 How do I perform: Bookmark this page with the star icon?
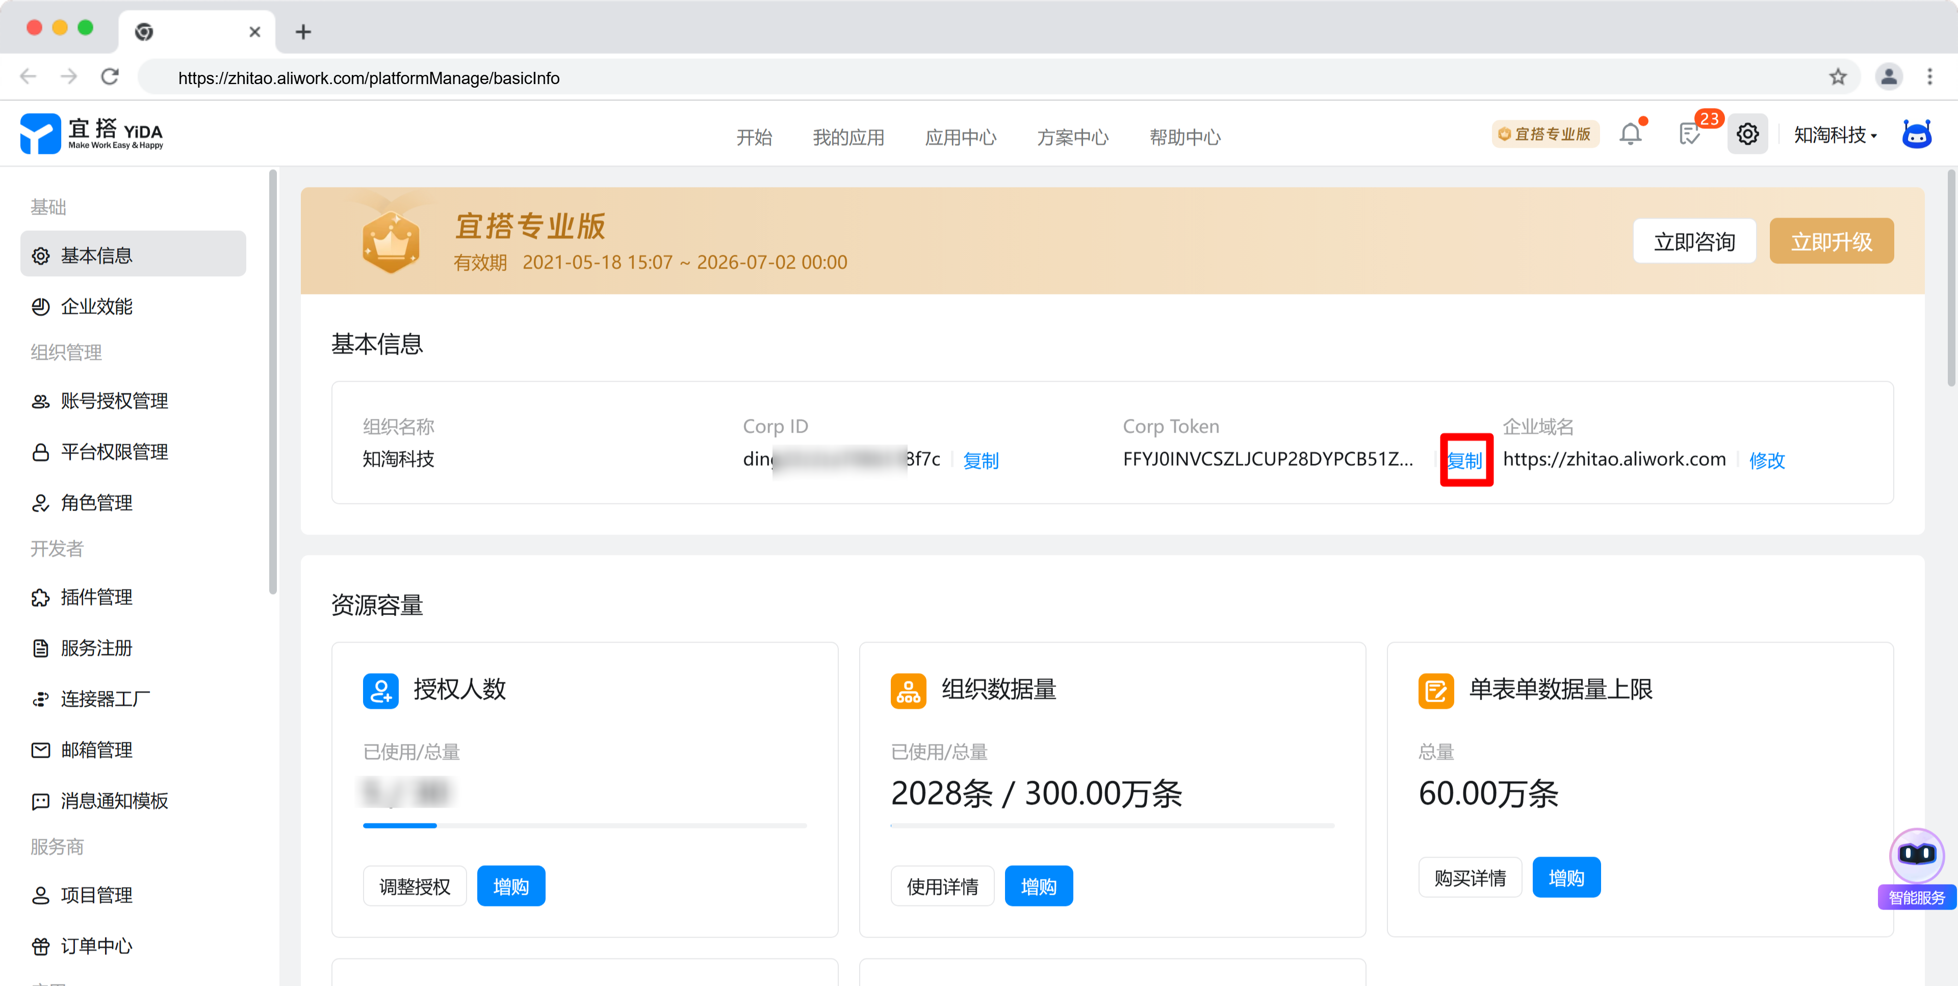1838,77
